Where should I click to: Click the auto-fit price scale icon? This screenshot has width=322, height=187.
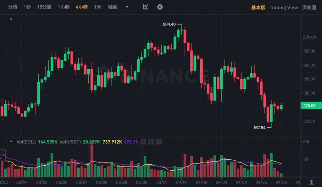click(311, 182)
